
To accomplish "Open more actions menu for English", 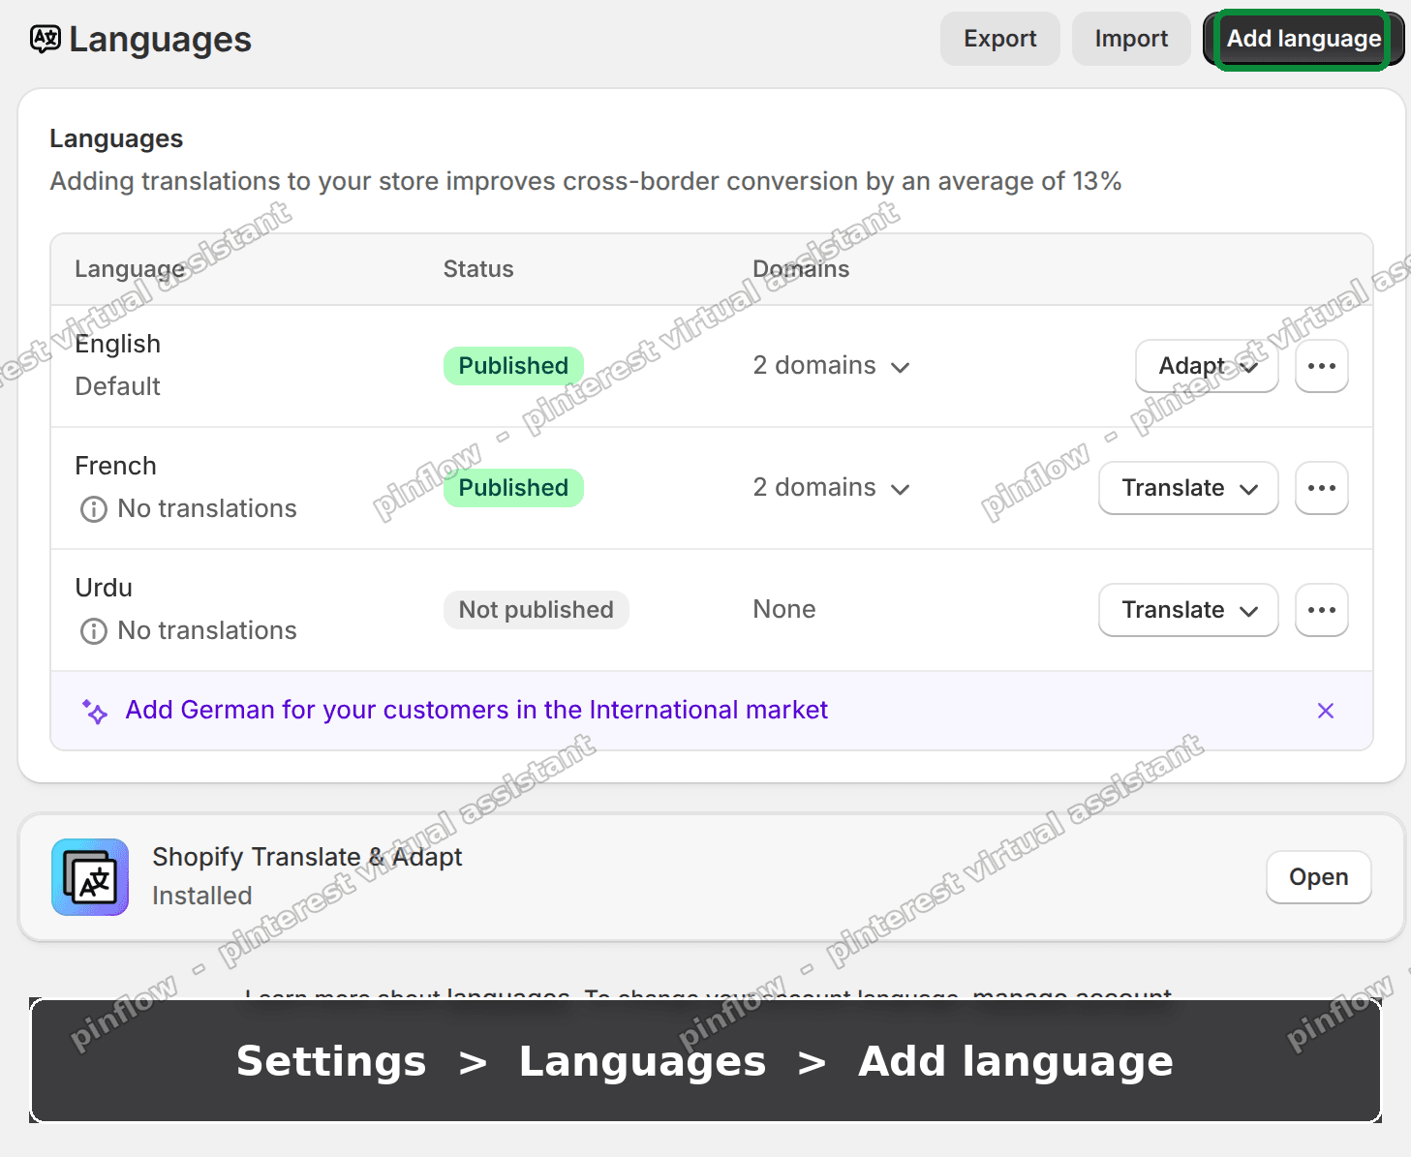I will (x=1321, y=366).
